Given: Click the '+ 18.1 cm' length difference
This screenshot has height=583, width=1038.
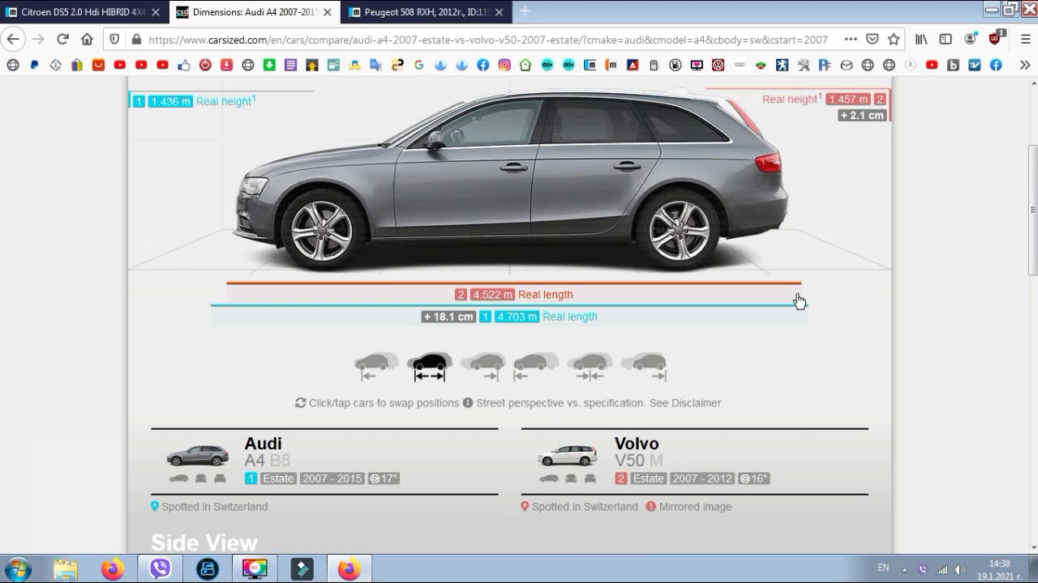Looking at the screenshot, I should [448, 317].
